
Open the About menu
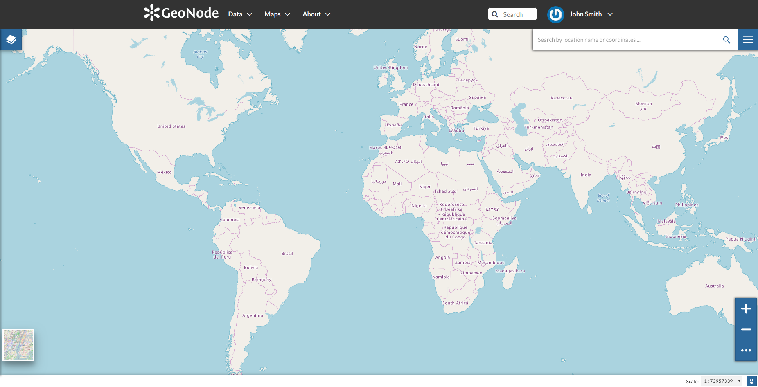tap(316, 14)
